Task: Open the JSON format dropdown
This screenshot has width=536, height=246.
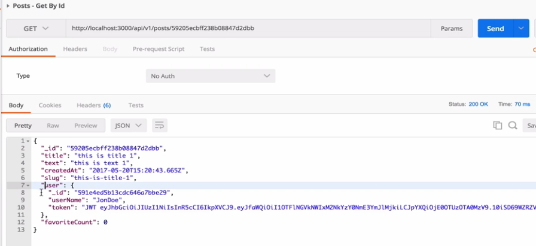Action: (129, 125)
